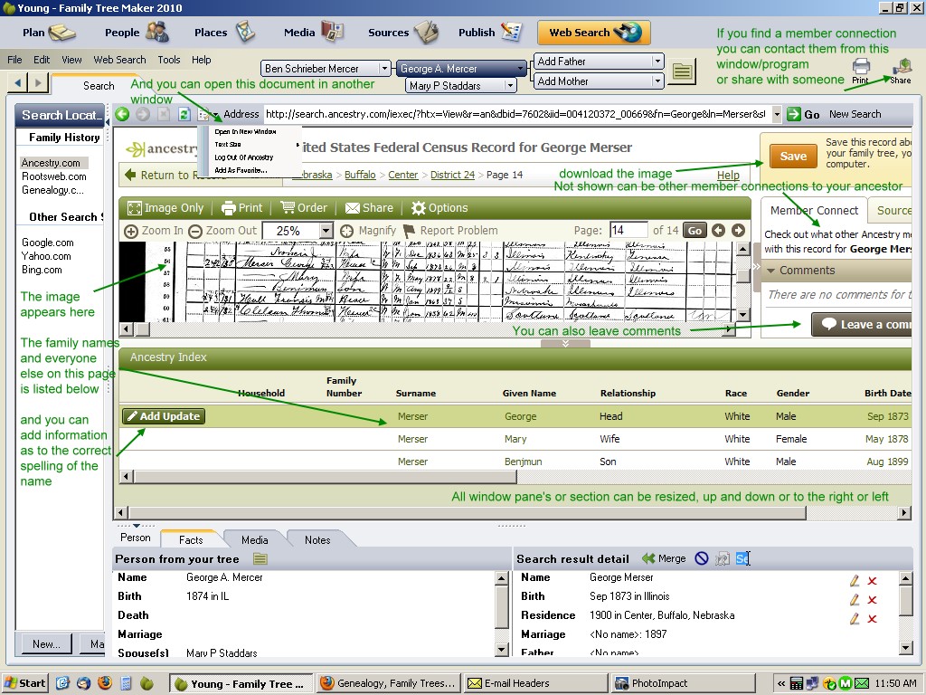Image resolution: width=926 pixels, height=695 pixels.
Task: Open the George A. Mercer dropdown
Action: point(520,69)
